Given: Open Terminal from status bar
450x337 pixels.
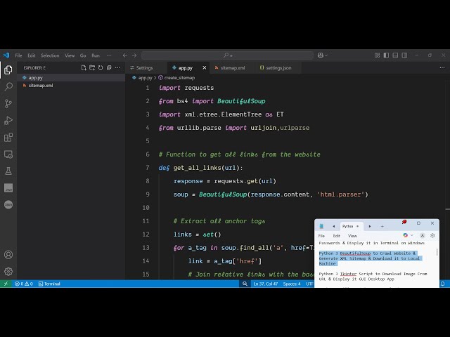Looking at the screenshot, I should 49,284.
